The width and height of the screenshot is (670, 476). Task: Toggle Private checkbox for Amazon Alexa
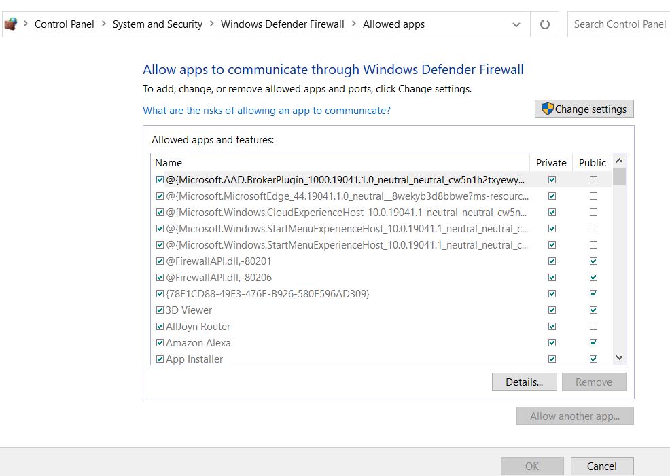coord(552,342)
